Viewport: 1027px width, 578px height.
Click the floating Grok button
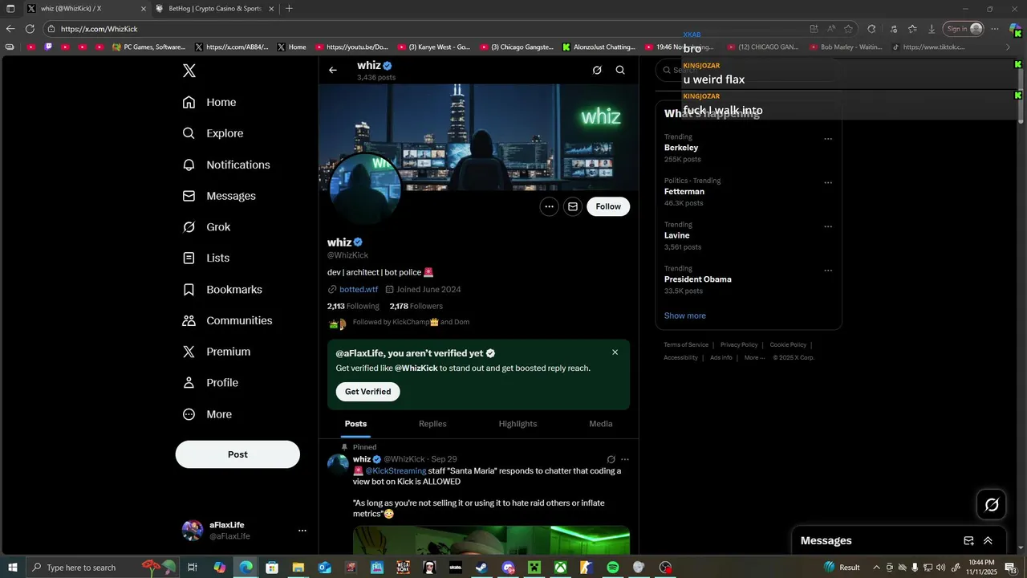tap(992, 505)
